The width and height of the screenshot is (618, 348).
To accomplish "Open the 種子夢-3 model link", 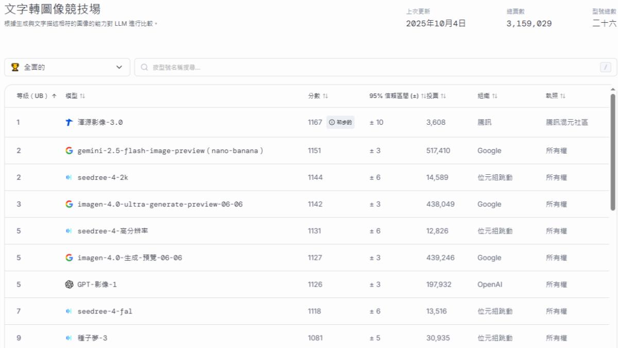I will 93,338.
